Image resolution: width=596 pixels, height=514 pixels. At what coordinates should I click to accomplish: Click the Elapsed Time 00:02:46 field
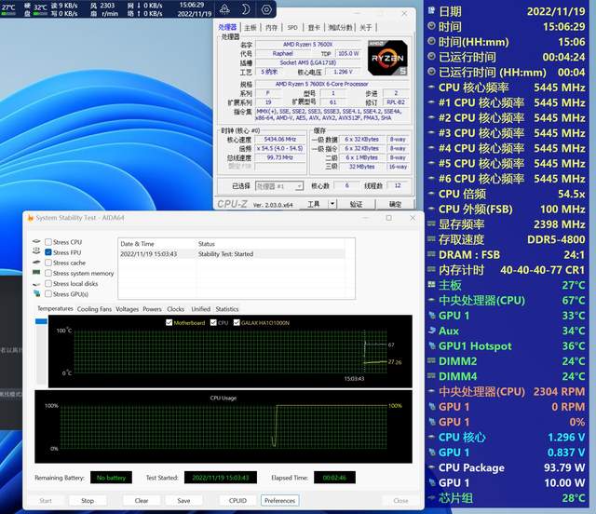[x=334, y=478]
